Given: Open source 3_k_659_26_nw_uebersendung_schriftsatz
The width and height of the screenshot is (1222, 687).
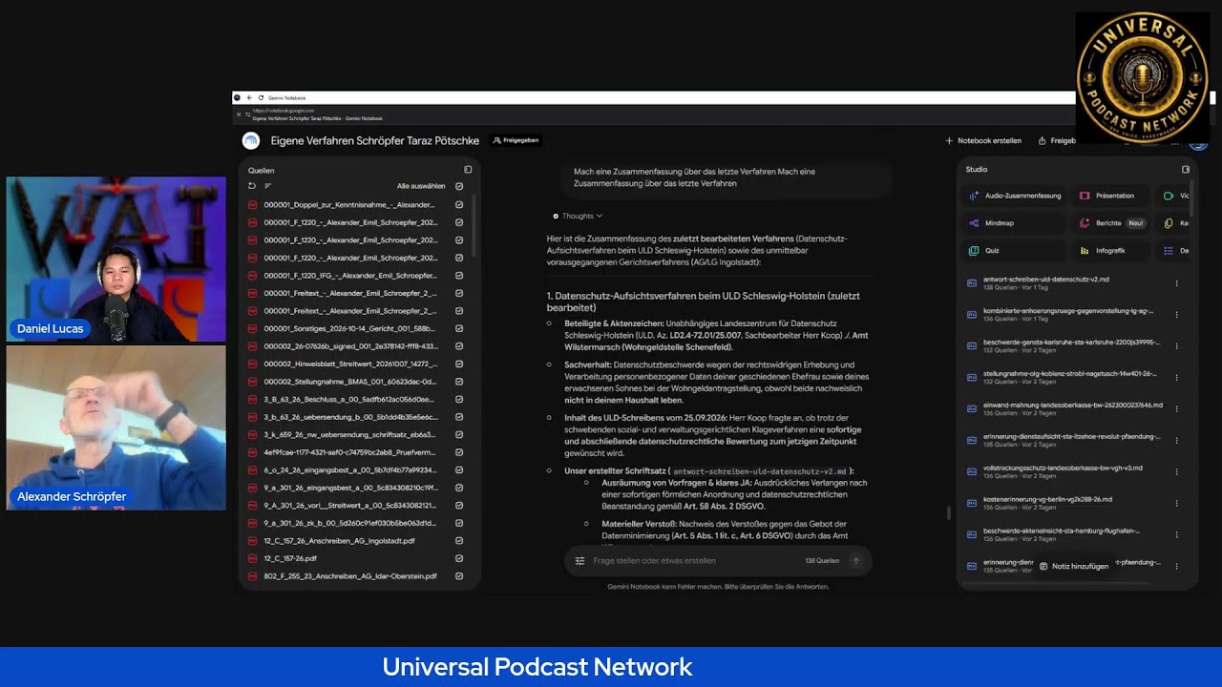Looking at the screenshot, I should click(x=349, y=434).
